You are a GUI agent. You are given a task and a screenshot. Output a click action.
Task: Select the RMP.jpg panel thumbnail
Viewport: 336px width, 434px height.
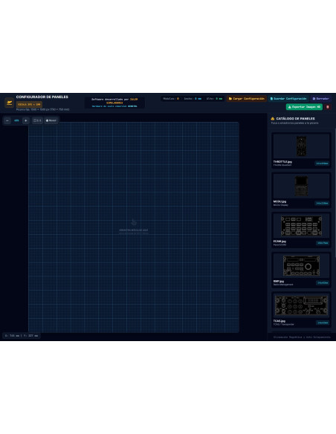coord(301,266)
